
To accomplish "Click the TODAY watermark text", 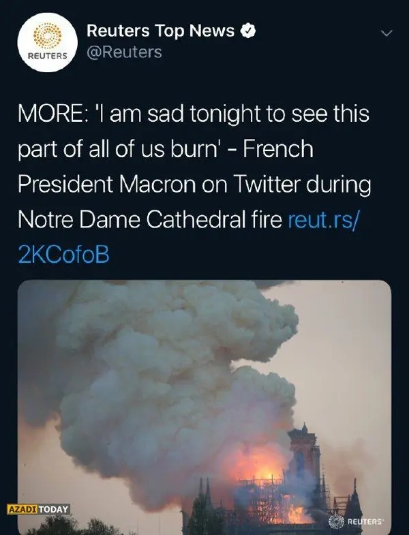I will tap(55, 508).
